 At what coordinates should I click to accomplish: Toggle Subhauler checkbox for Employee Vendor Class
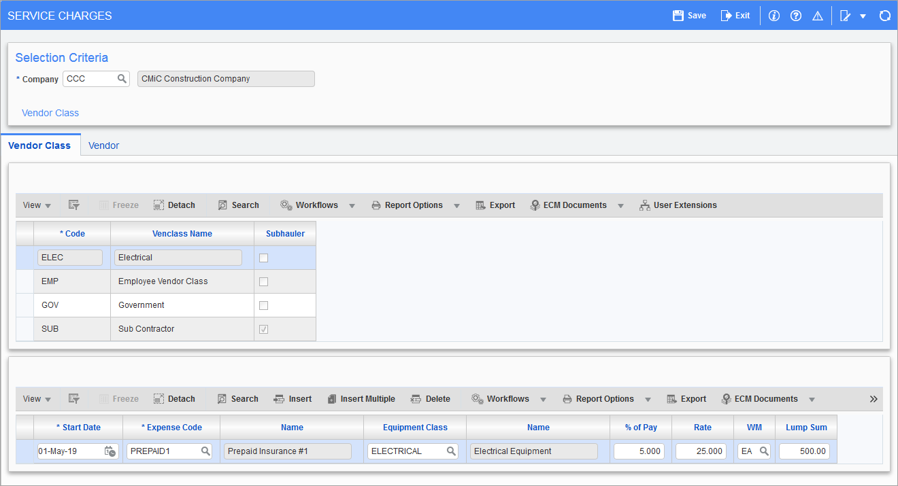pyautogui.click(x=264, y=281)
